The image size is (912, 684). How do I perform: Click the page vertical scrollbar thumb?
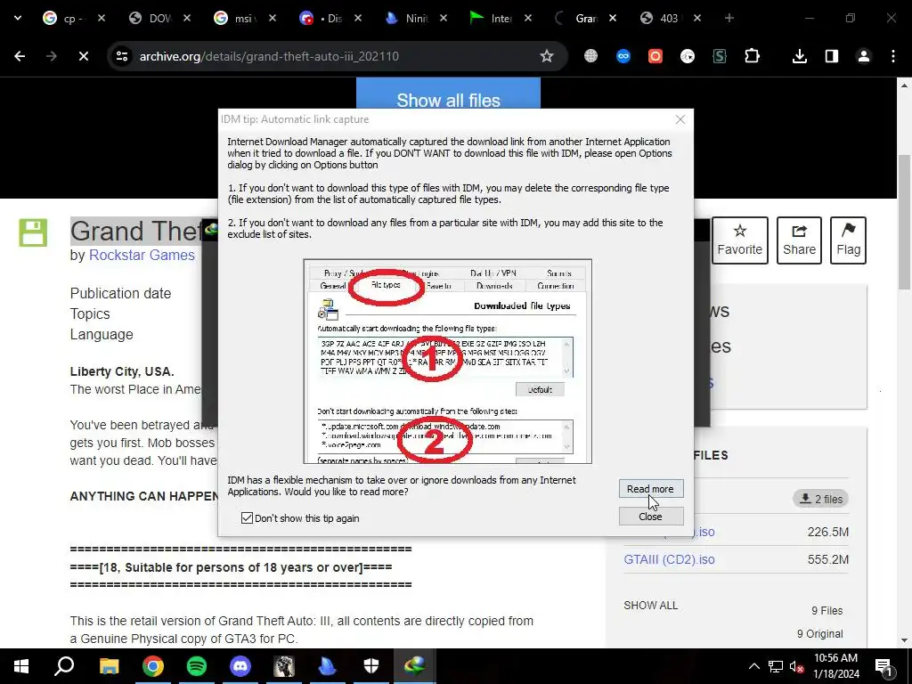pos(904,221)
